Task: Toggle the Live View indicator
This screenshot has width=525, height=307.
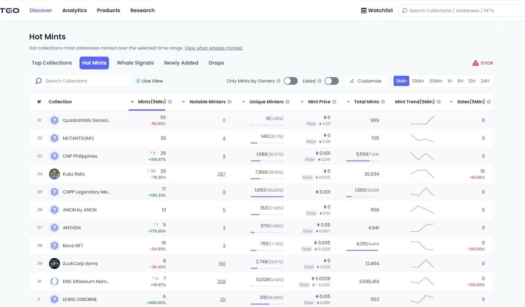Action: tap(138, 81)
